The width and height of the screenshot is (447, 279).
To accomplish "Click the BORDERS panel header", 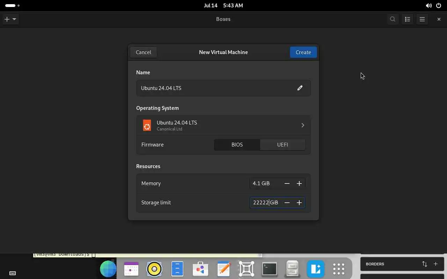I will point(402,264).
